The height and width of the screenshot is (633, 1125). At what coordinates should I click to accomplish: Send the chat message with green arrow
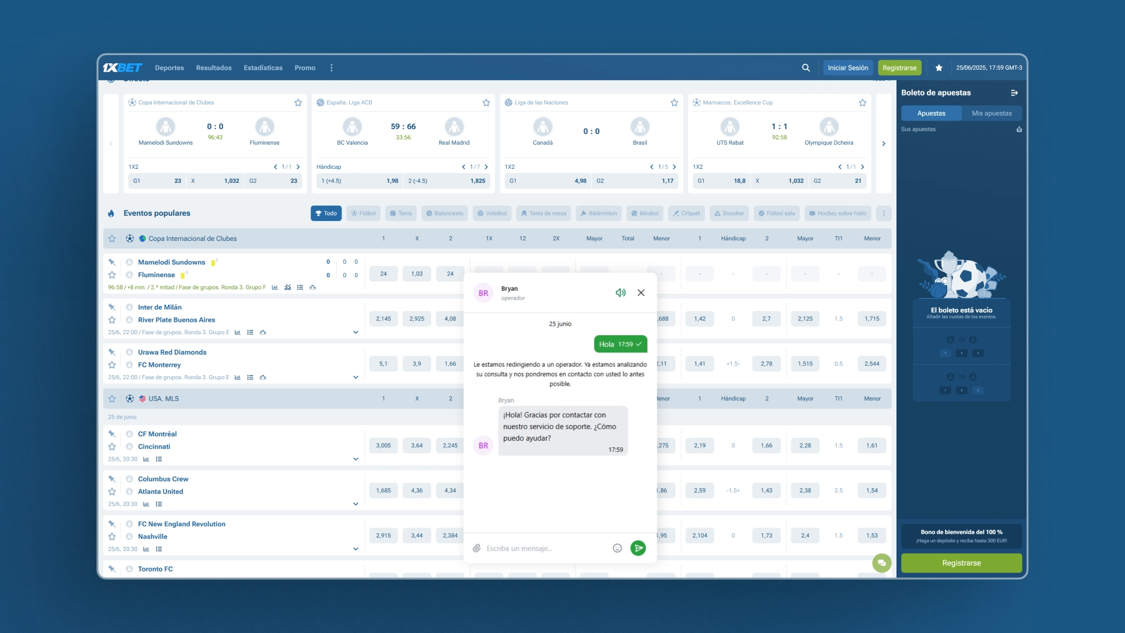pyautogui.click(x=638, y=548)
